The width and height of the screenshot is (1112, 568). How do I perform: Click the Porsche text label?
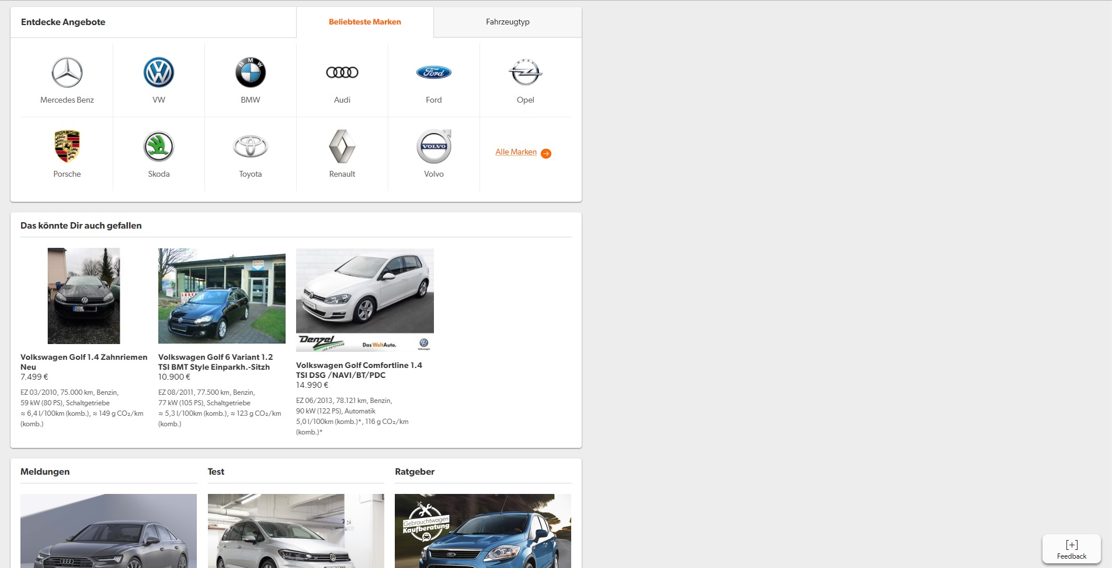[67, 174]
